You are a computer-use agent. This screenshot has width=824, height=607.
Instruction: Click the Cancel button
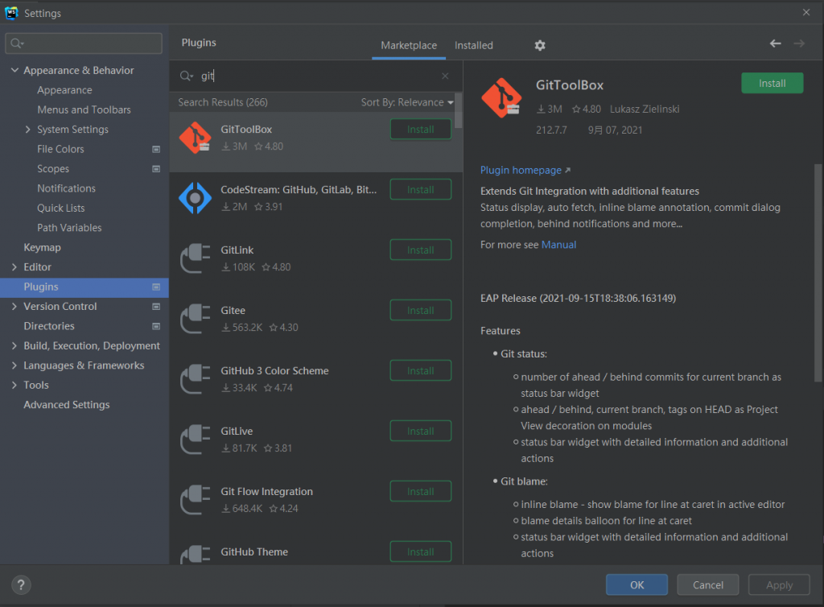708,585
